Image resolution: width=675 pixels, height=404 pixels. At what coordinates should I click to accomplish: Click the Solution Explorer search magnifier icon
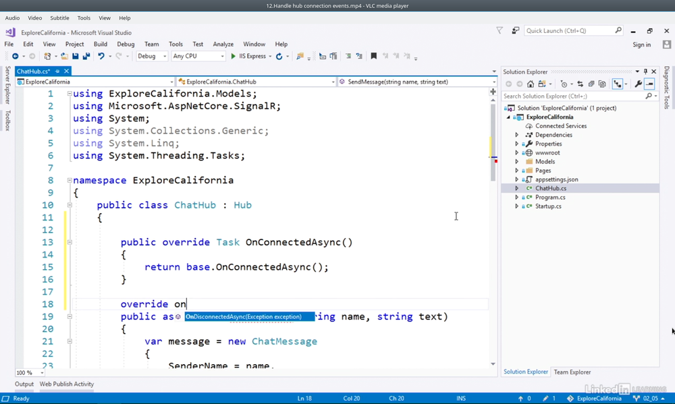point(649,96)
